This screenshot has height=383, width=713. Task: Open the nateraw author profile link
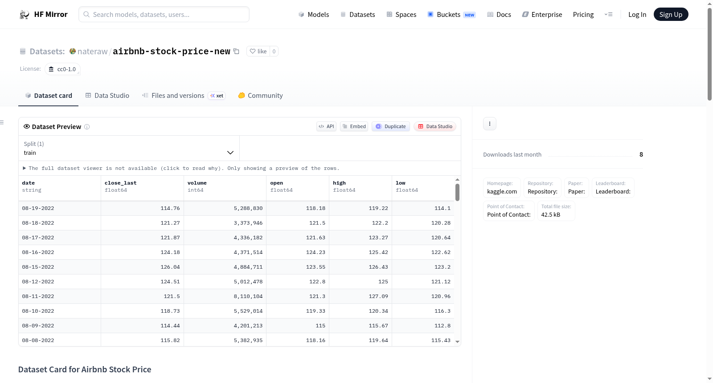(x=93, y=51)
